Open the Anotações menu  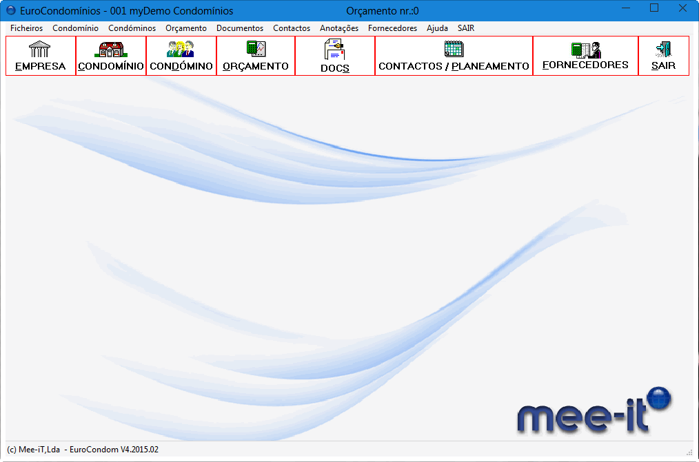pyautogui.click(x=339, y=28)
